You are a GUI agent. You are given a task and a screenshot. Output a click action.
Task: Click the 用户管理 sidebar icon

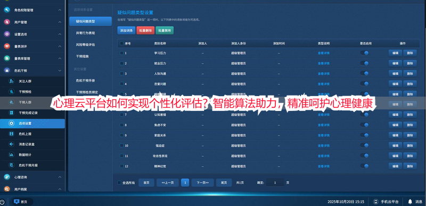tap(7, 22)
